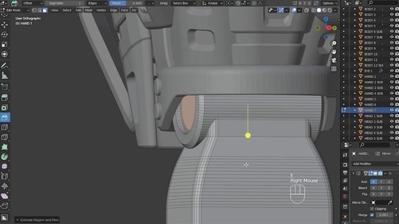Toggle mirror Axis Y button
Viewport: 399px width, 224px height.
[x=381, y=182]
